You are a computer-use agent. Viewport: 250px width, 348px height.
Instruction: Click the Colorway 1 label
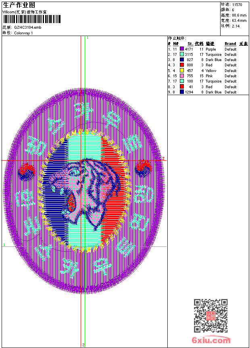pyautogui.click(x=23, y=33)
